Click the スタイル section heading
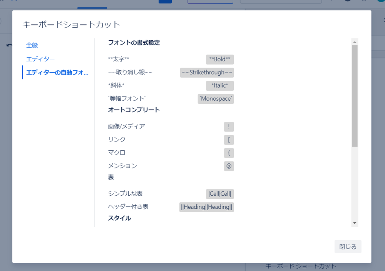Viewport: 385px width, 271px height. coord(120,218)
